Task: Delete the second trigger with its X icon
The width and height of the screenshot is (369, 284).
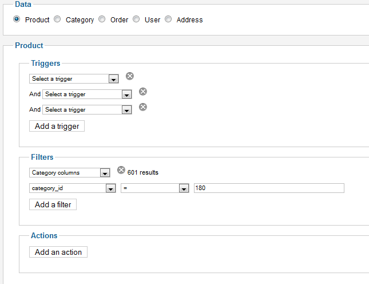Action: pyautogui.click(x=143, y=92)
